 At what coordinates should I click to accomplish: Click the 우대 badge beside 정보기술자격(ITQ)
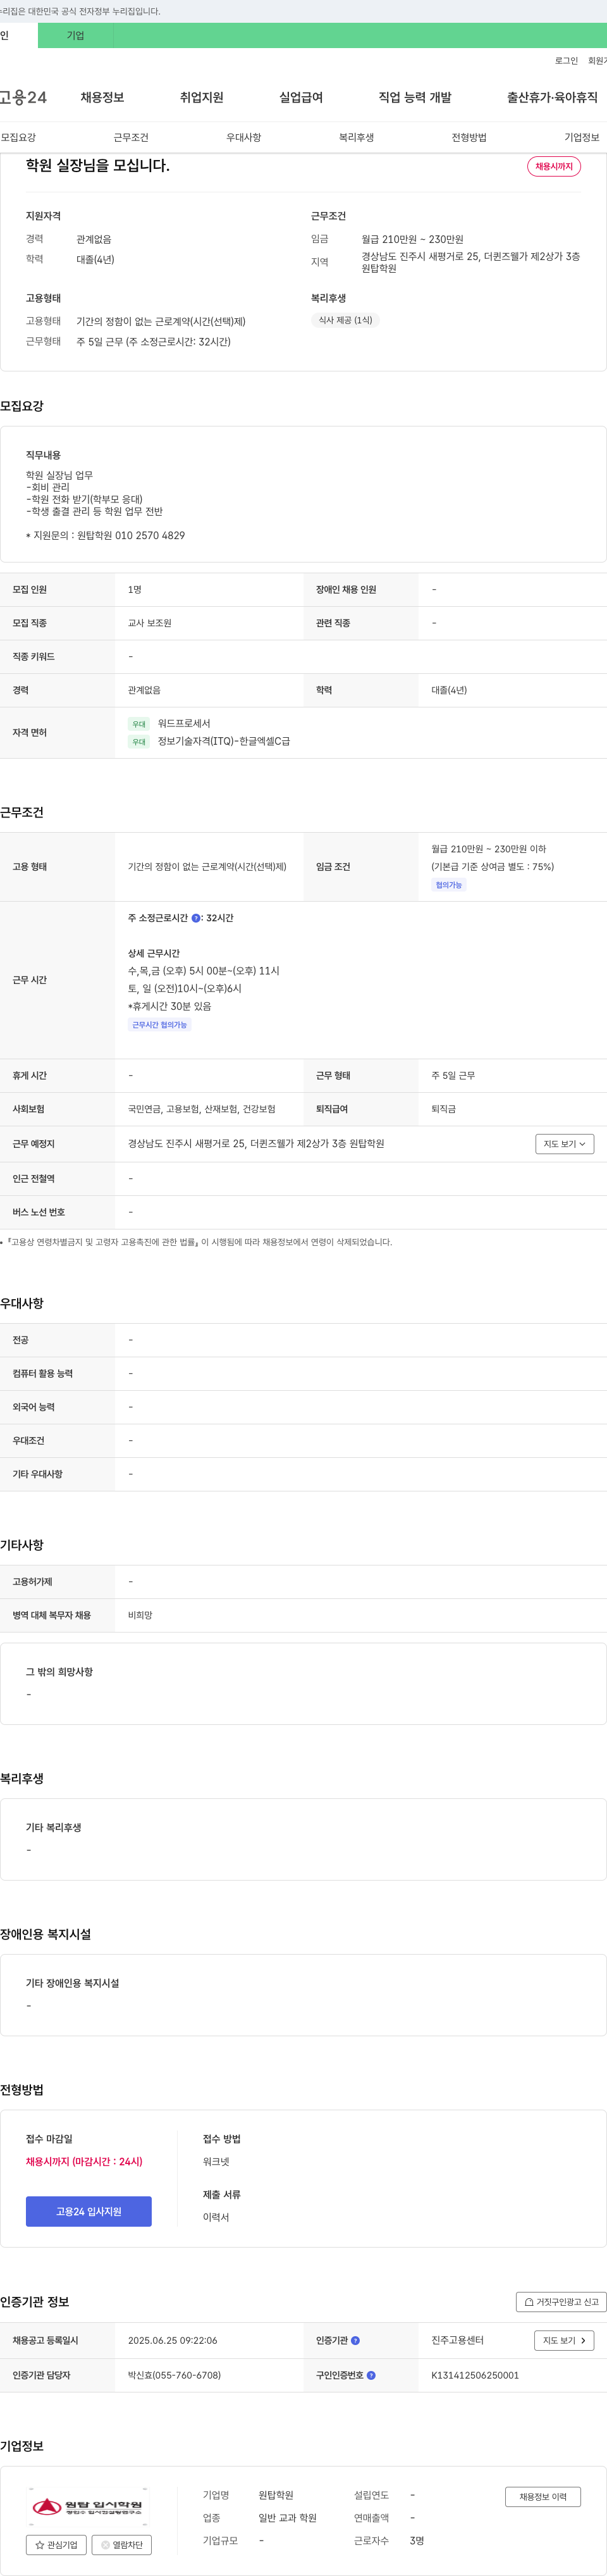point(139,742)
